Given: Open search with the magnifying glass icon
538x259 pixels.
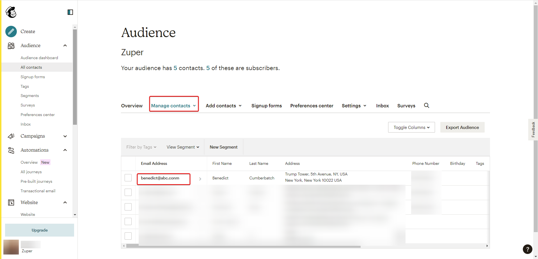Looking at the screenshot, I should [x=426, y=105].
